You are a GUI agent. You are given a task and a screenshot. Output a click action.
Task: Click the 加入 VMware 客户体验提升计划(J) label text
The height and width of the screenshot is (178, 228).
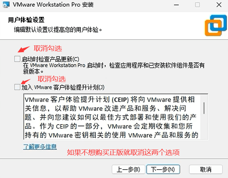click(63, 87)
